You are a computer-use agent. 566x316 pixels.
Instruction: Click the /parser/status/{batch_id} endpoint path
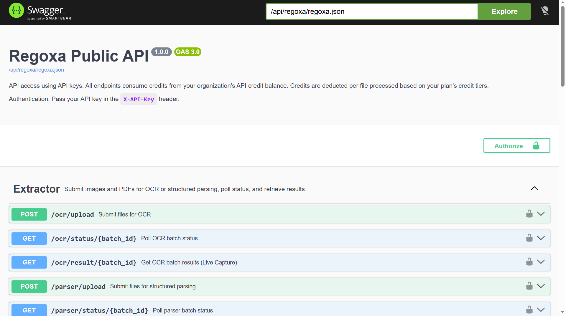pos(100,310)
